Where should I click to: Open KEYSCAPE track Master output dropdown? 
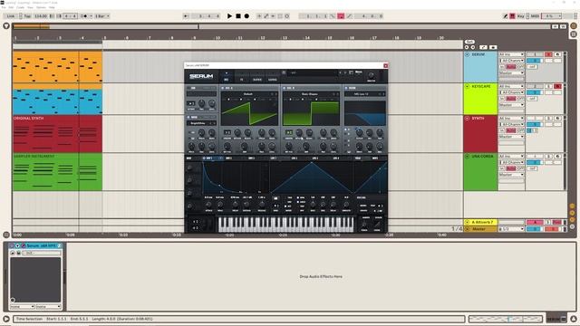coord(511,105)
